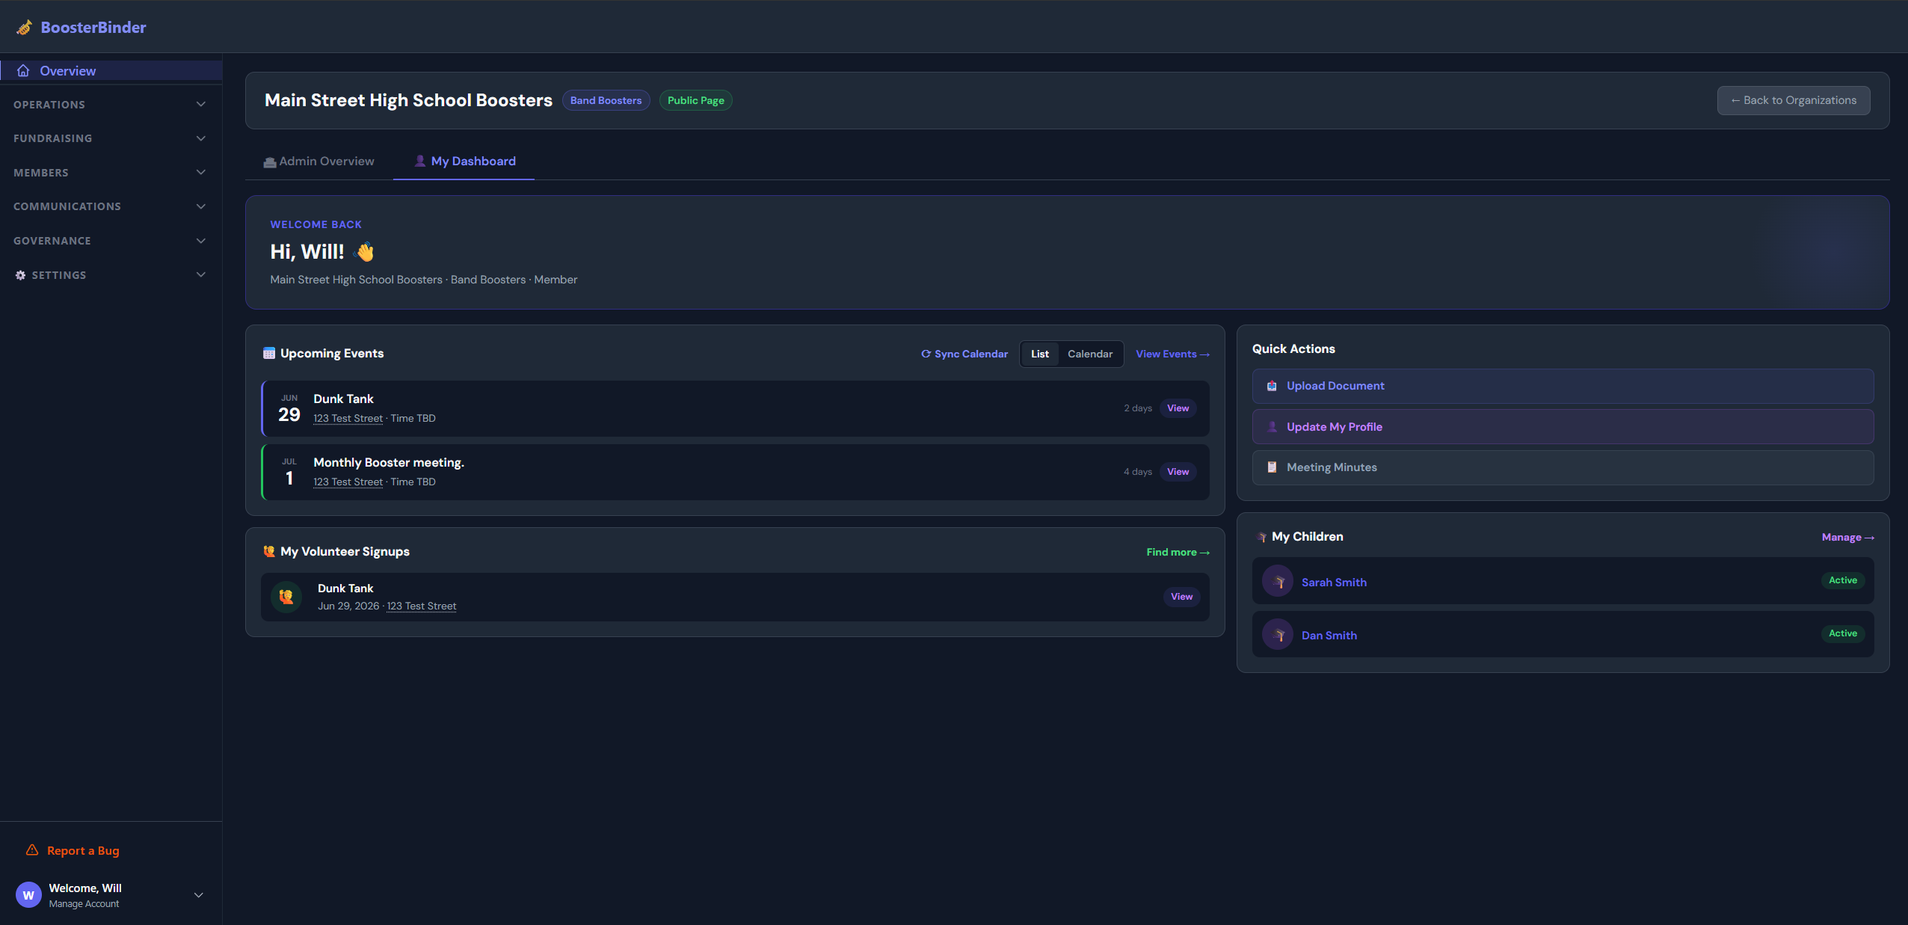The width and height of the screenshot is (1908, 925).
Task: Open Meeting Minutes quick action
Action: [1563, 467]
